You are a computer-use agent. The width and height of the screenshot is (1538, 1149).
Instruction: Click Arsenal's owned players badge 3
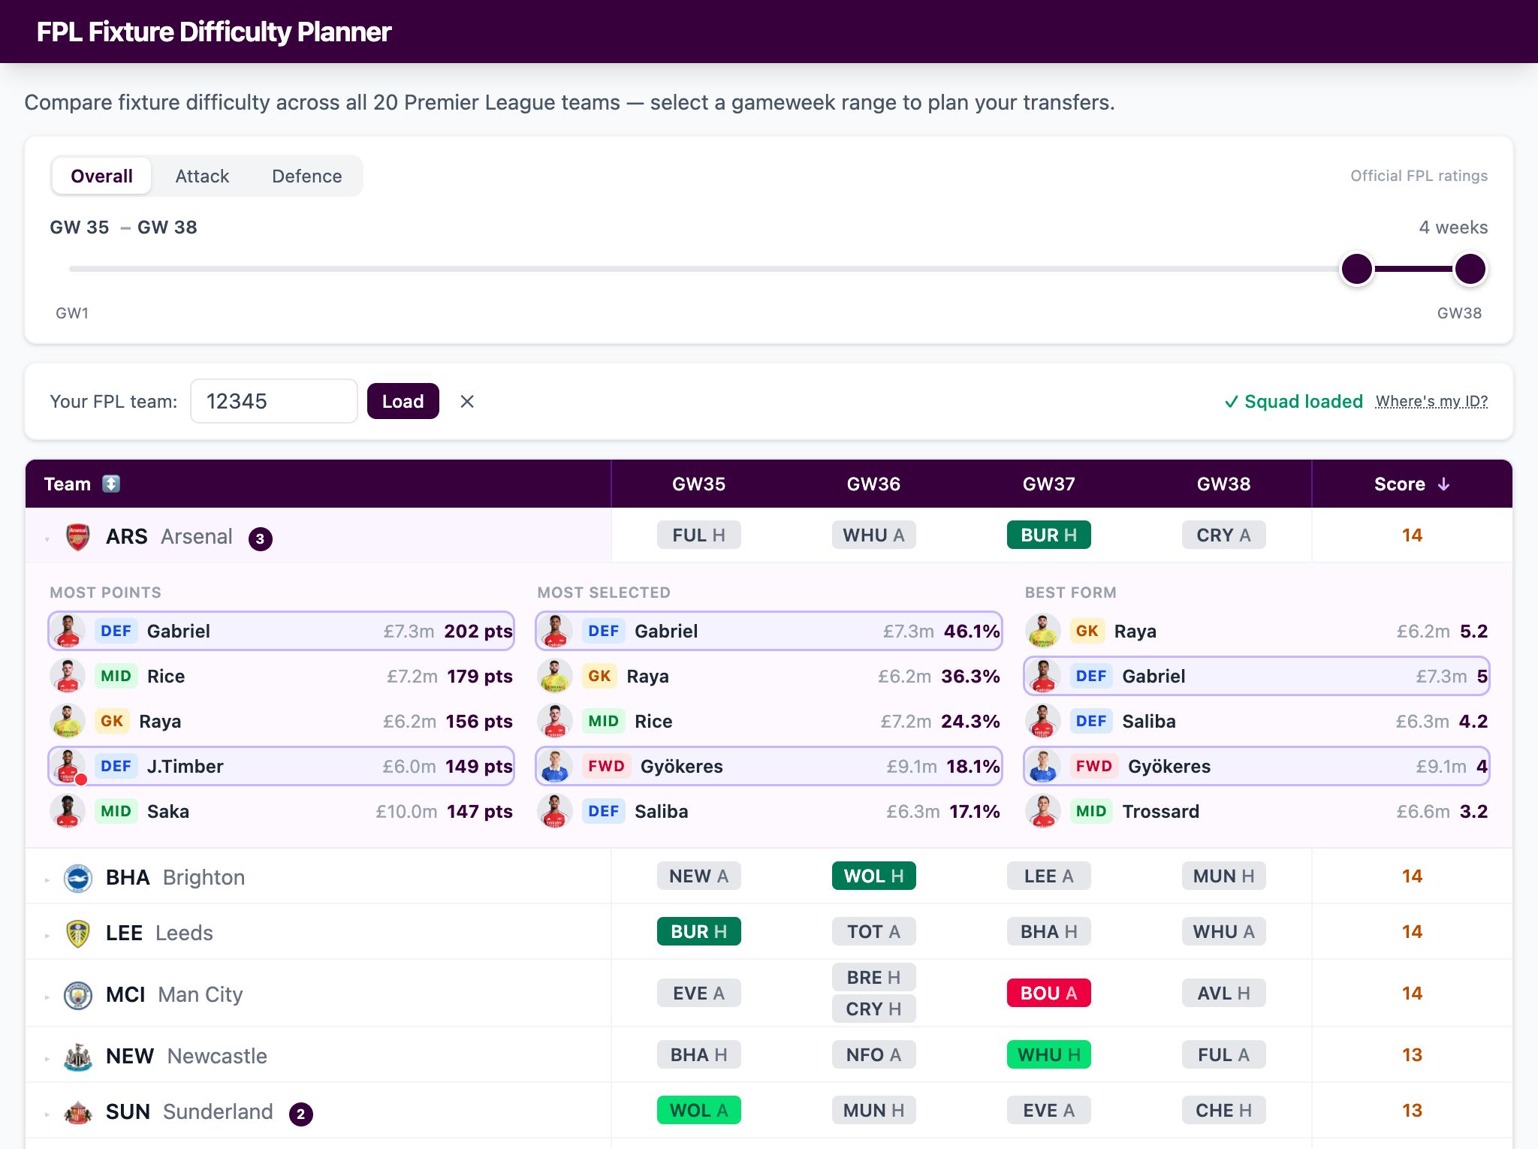click(261, 538)
